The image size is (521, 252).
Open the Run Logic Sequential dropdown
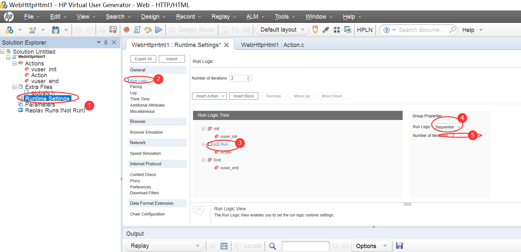click(x=447, y=127)
